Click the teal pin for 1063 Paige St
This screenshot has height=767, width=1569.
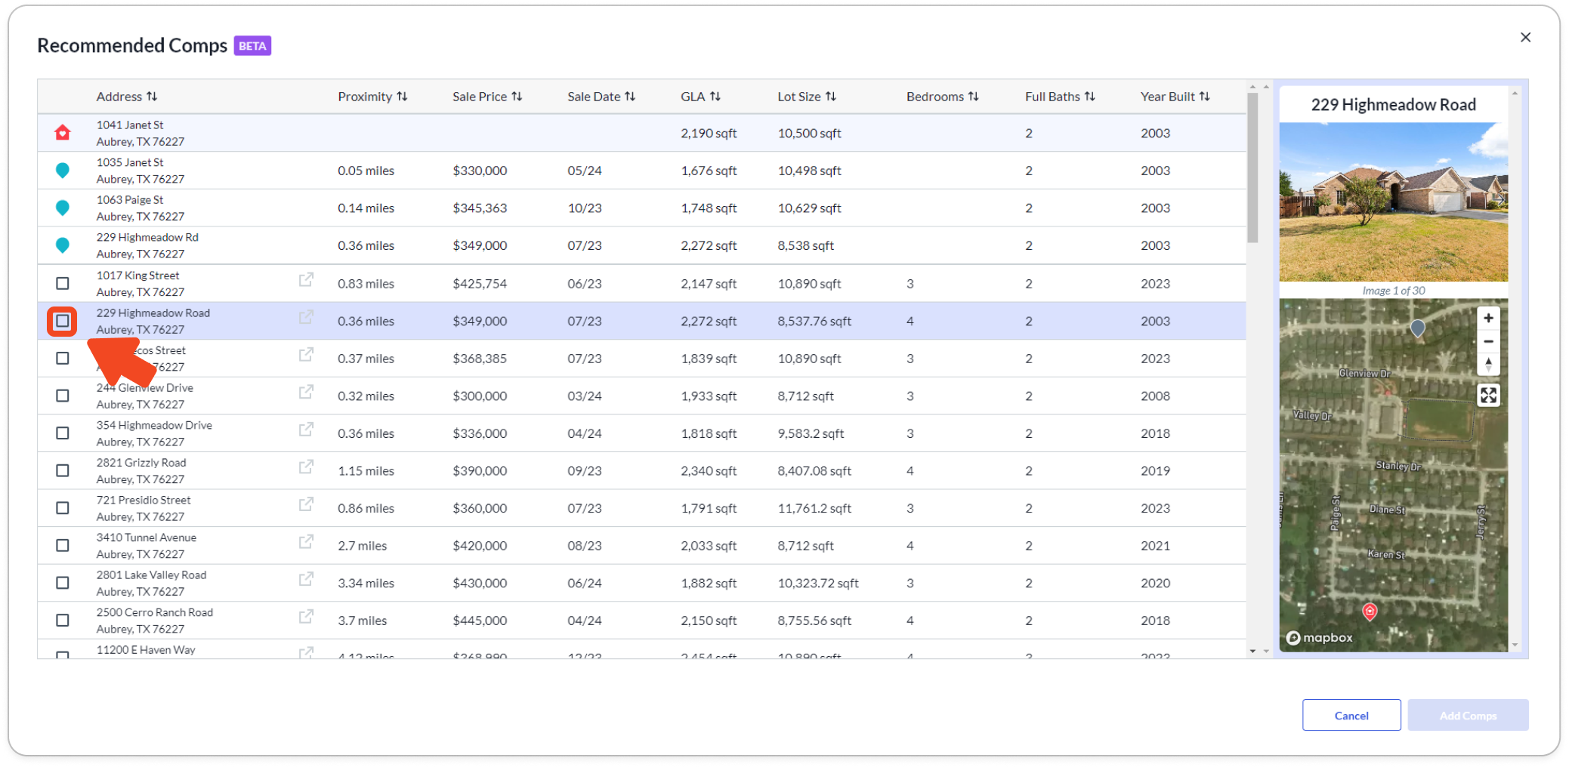[x=63, y=208]
